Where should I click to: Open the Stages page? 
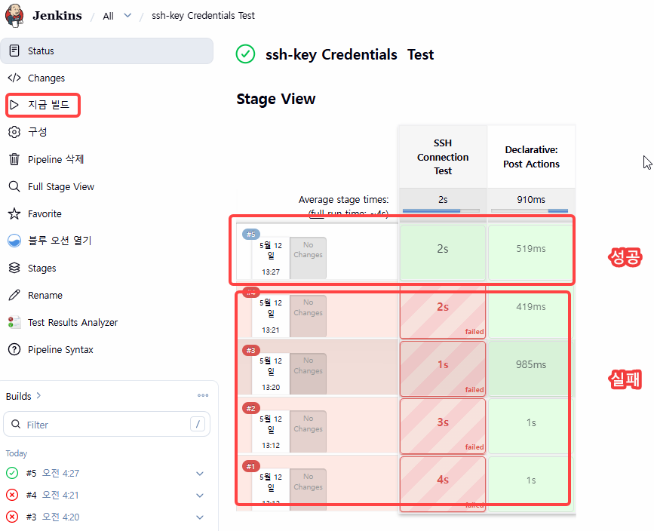107,268
